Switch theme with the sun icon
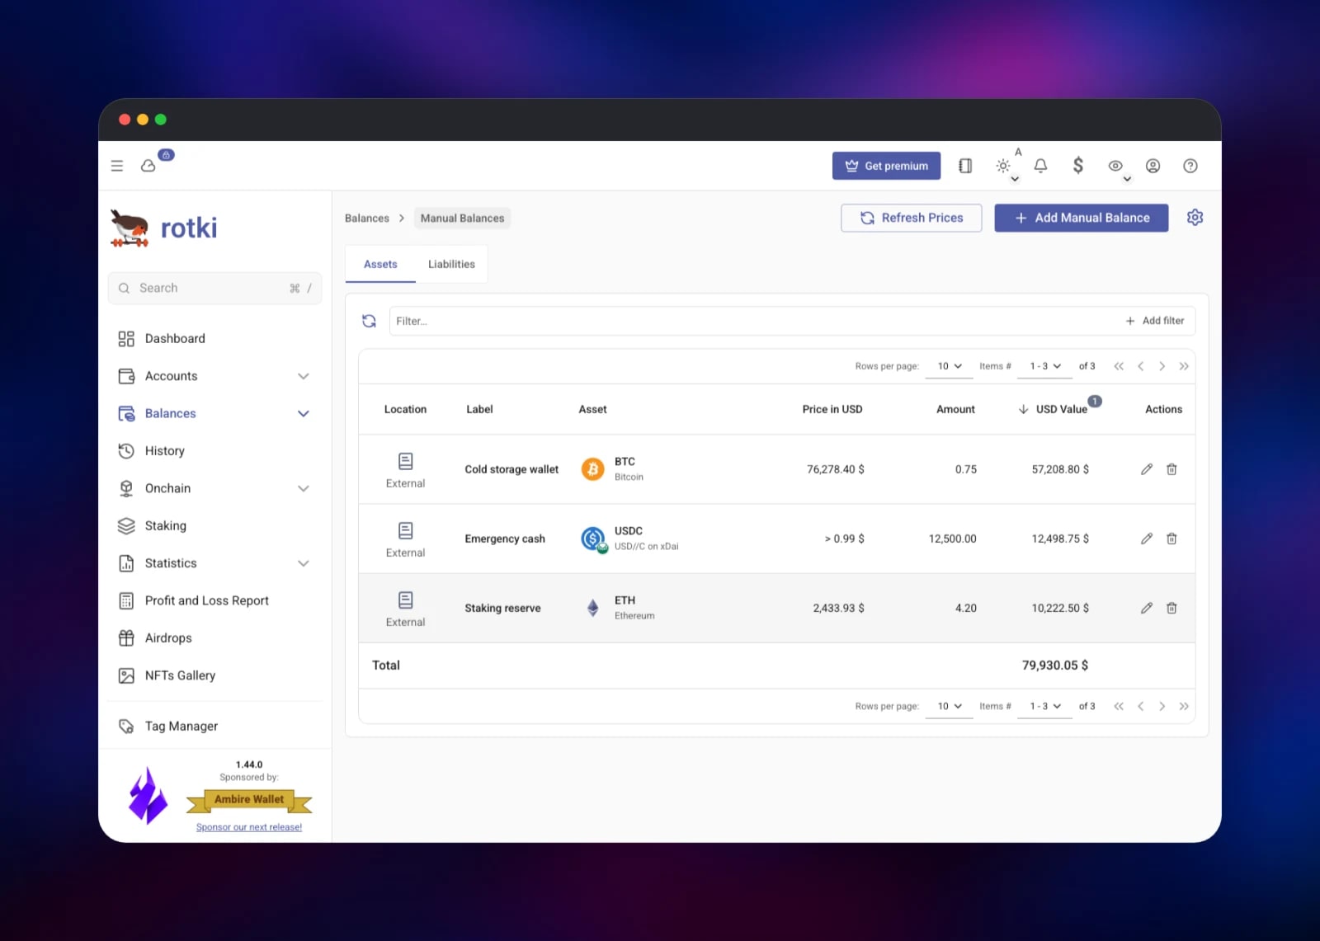This screenshot has height=941, width=1320. click(x=1003, y=166)
